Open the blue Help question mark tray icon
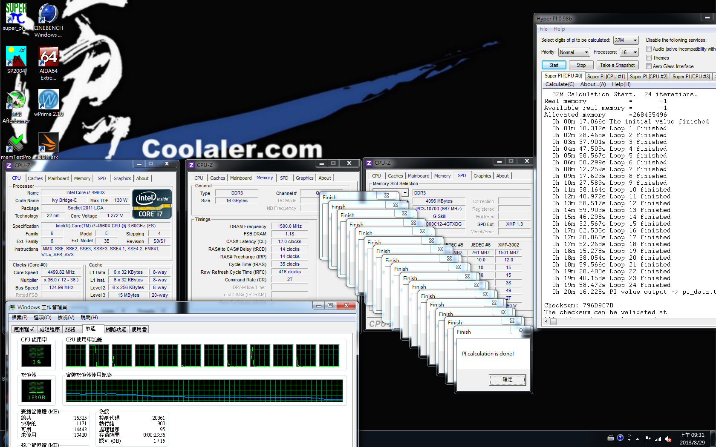 coord(620,438)
